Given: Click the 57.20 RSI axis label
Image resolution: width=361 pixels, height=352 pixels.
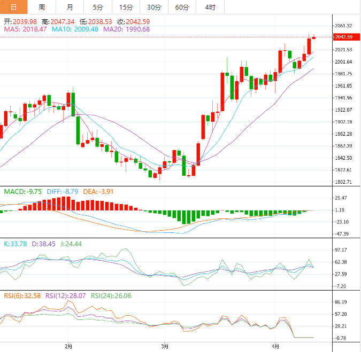Looking at the screenshot, I should click(x=341, y=314).
